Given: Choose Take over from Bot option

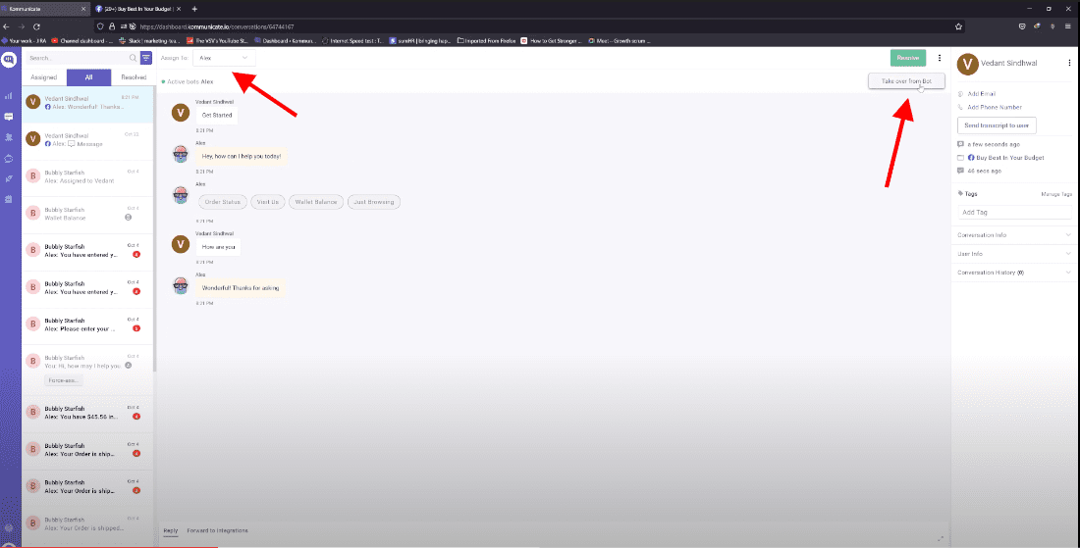Looking at the screenshot, I should tap(899, 81).
